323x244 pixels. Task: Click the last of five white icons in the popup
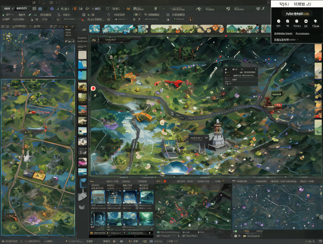tap(315, 21)
